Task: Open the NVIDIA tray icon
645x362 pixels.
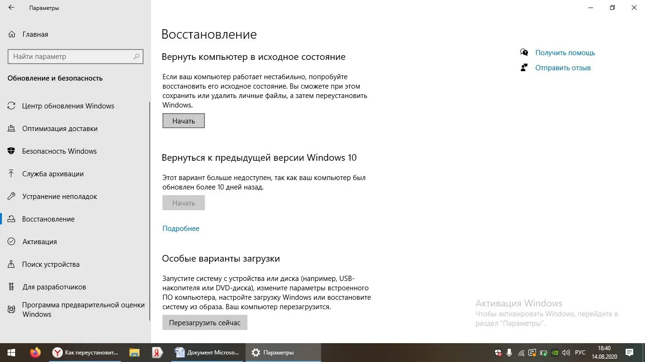Action: click(x=555, y=353)
